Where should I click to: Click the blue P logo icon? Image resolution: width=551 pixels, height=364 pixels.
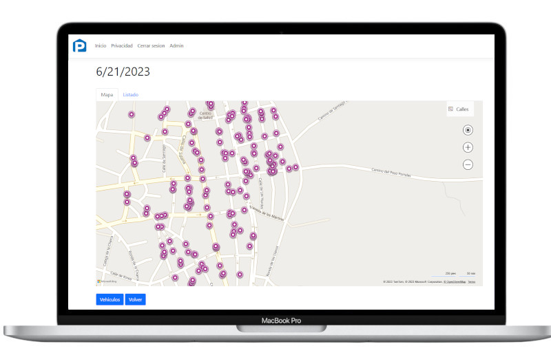(79, 45)
